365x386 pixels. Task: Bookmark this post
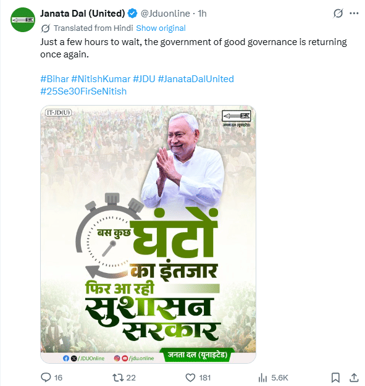coord(335,377)
